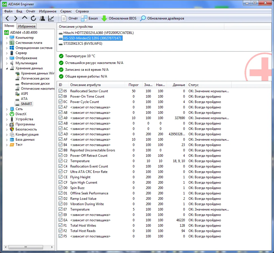Image resolution: width=274 pixels, height=253 pixels.
Task: Toggle the CE Flying Height checkbox
Action: coord(60,177)
